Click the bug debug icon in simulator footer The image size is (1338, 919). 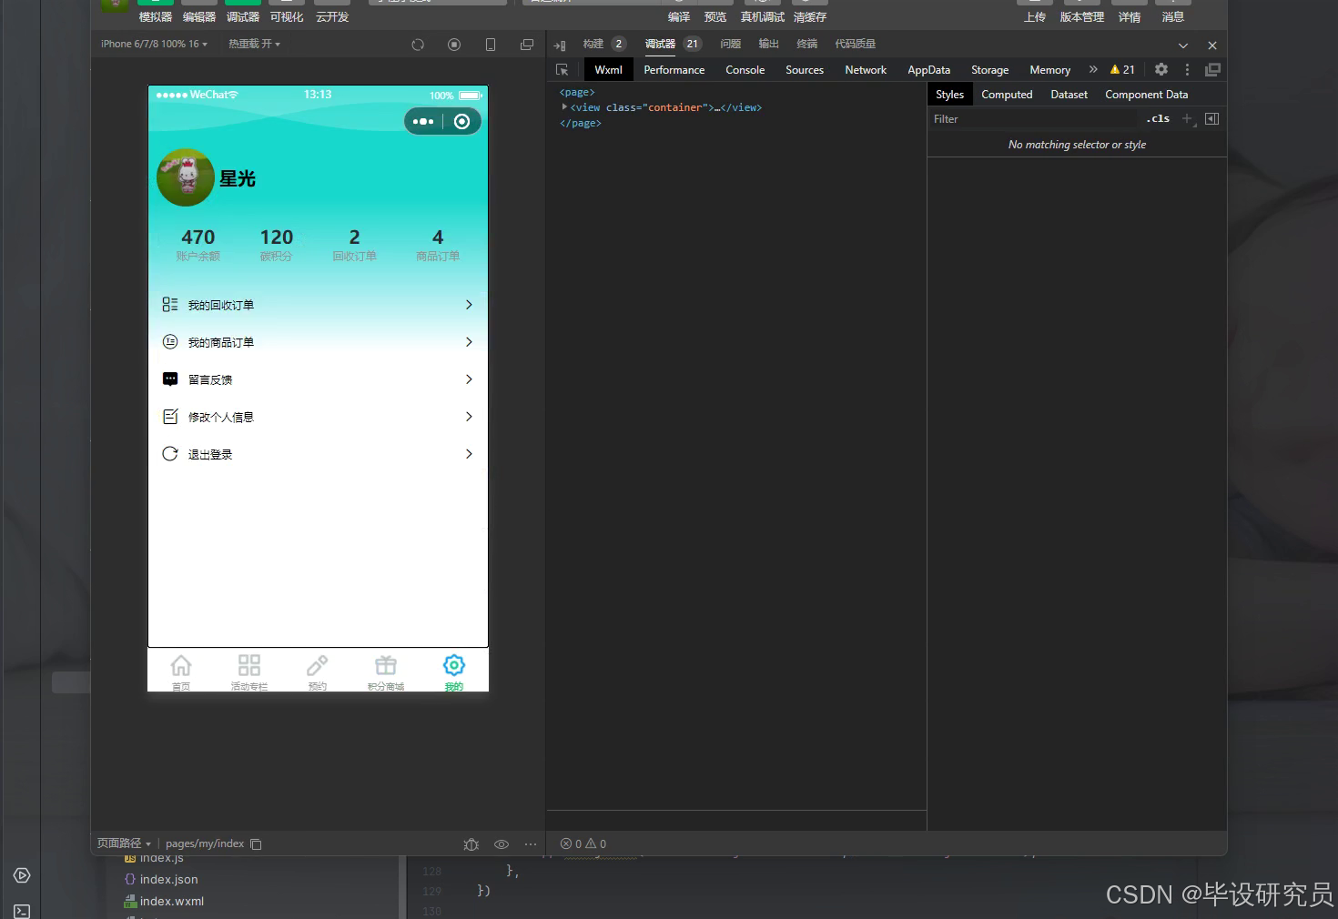point(471,844)
